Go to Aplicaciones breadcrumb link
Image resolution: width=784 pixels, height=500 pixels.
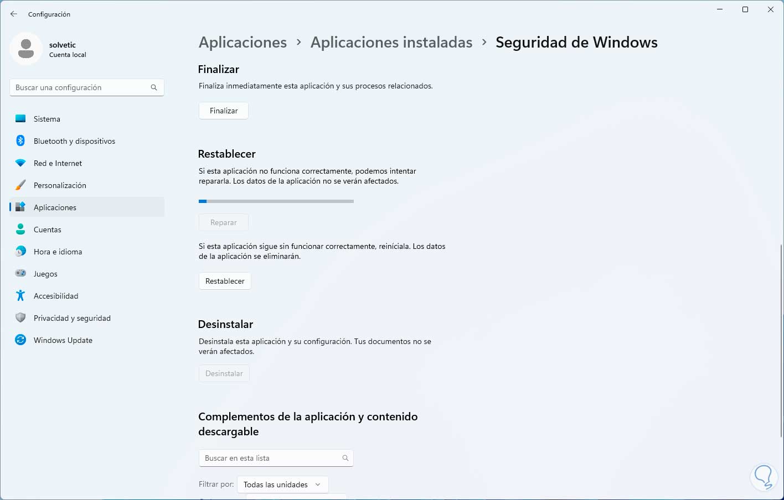(x=243, y=43)
